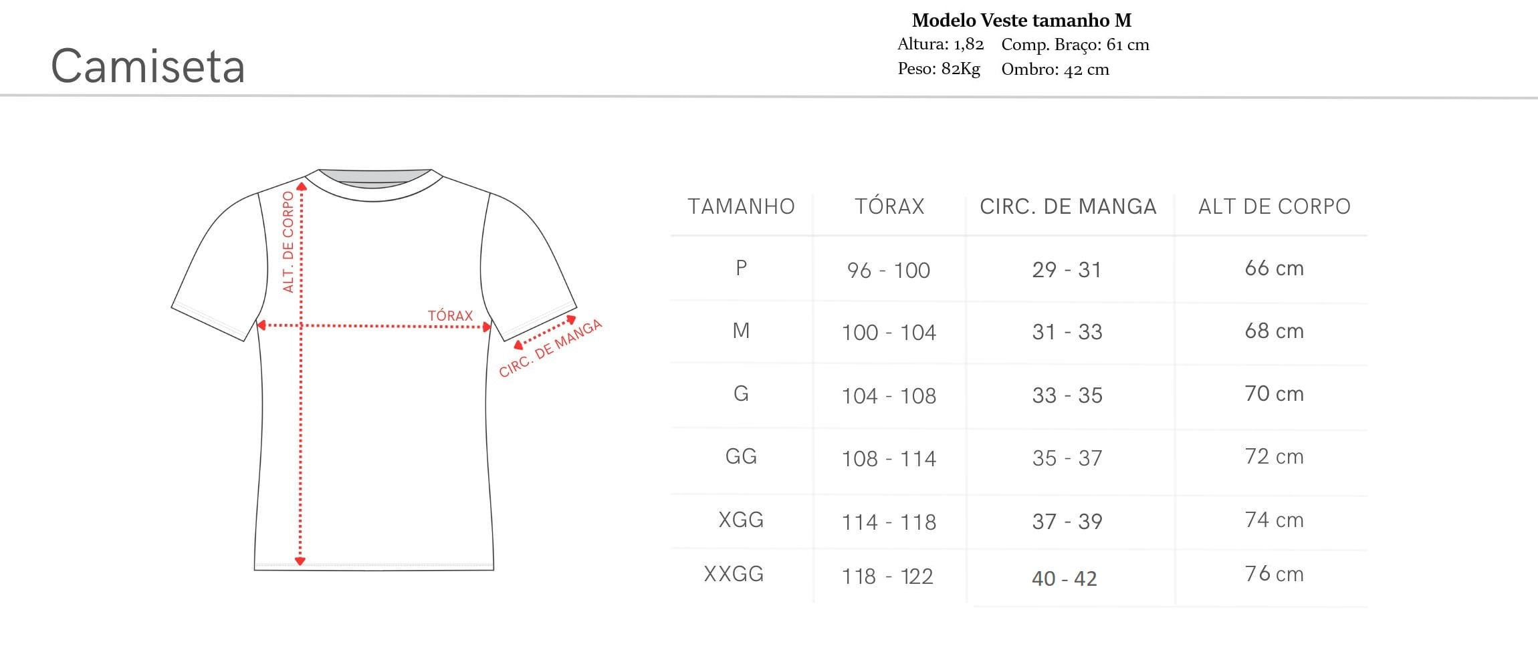Click the t-shirt diagram collar
Image resolution: width=1538 pixels, height=668 pixels.
(374, 184)
